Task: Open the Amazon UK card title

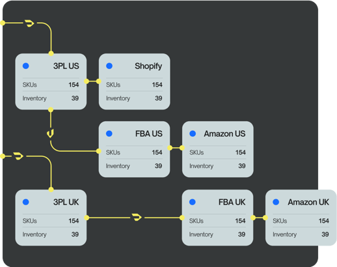Action: pos(308,202)
